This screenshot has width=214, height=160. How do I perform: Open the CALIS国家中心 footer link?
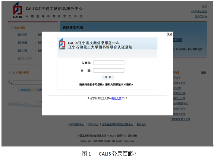(76, 124)
